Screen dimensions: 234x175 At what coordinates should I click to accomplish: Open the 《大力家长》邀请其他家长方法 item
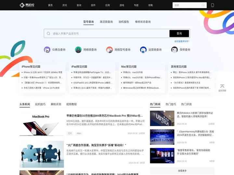(187, 83)
